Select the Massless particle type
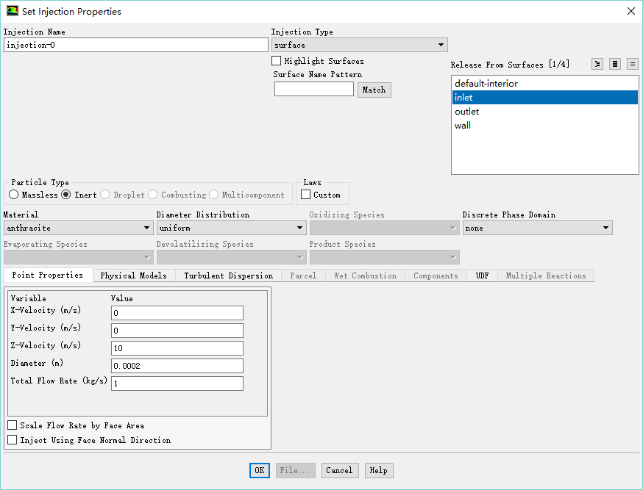The image size is (643, 490). (14, 195)
